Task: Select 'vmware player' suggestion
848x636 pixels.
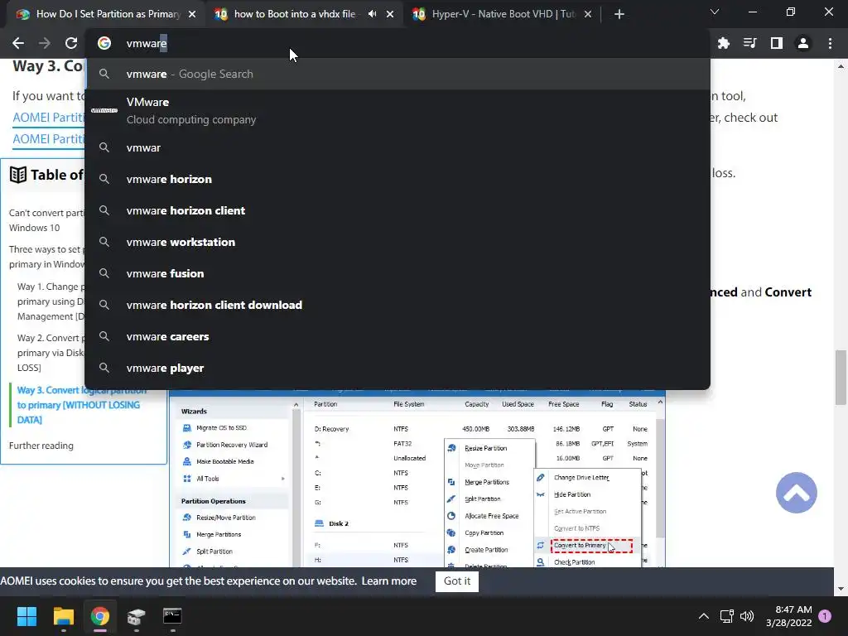Action: point(397,368)
